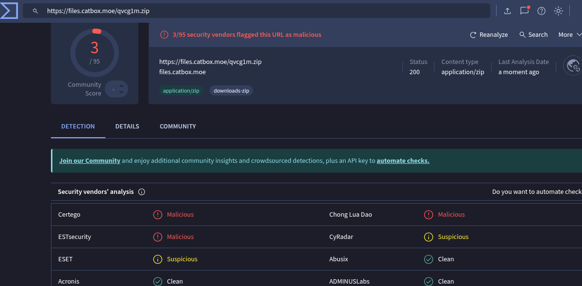Select vendor name ESET
Image resolution: width=582 pixels, height=286 pixels.
[x=66, y=259]
